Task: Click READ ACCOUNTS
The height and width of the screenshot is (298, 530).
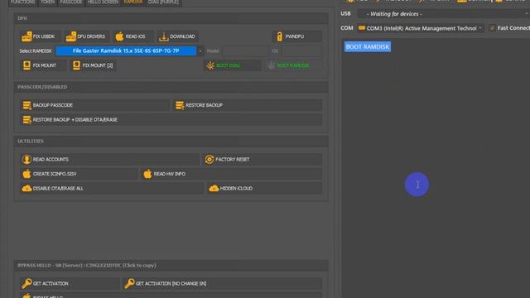Action: tap(109, 159)
